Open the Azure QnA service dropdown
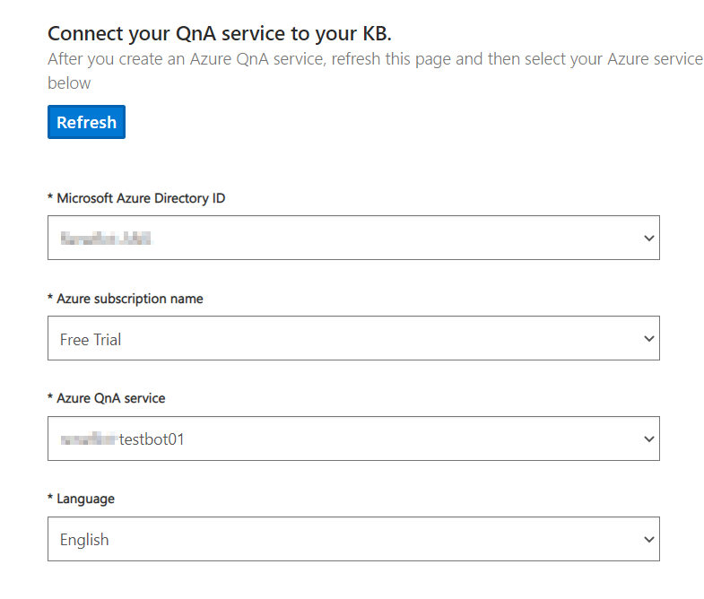Viewport: 704px width, 599px height. (x=353, y=438)
